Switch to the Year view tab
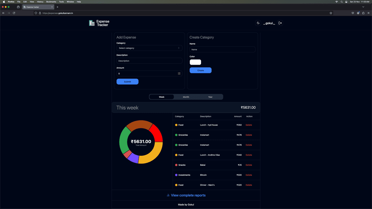The height and width of the screenshot is (209, 372). 210,97
